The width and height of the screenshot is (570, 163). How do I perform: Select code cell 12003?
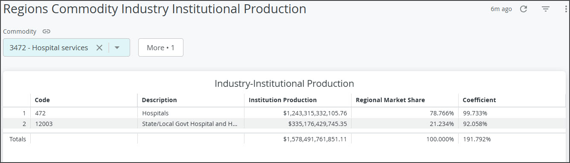pos(84,124)
